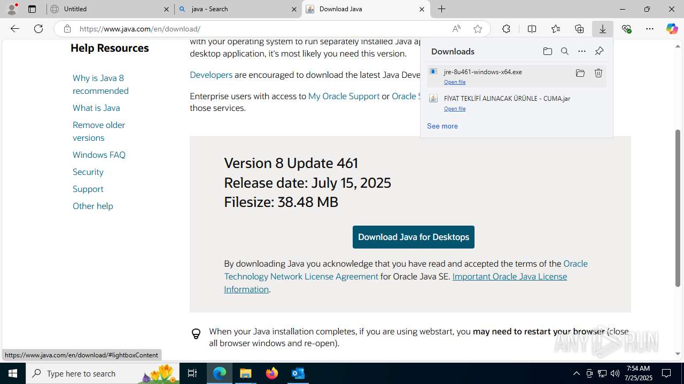
Task: Close the Download Java tab
Action: click(x=422, y=9)
